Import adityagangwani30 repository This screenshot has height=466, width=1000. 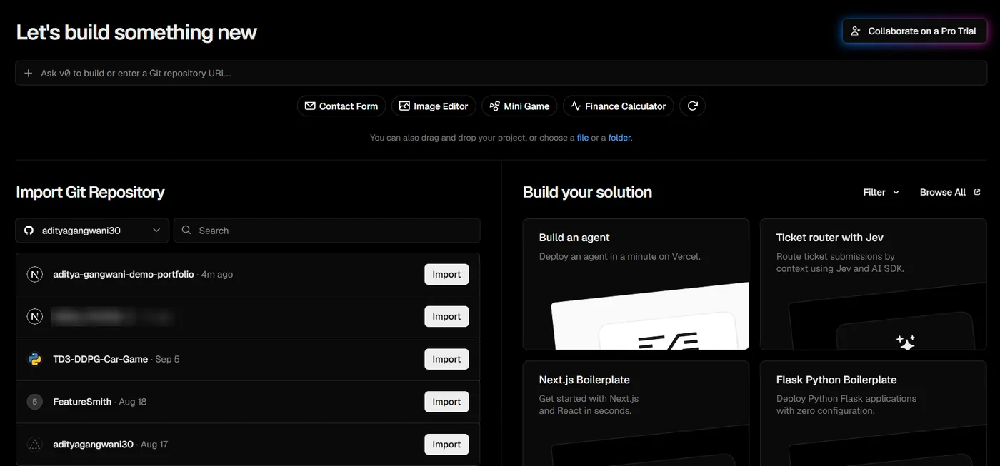click(446, 444)
